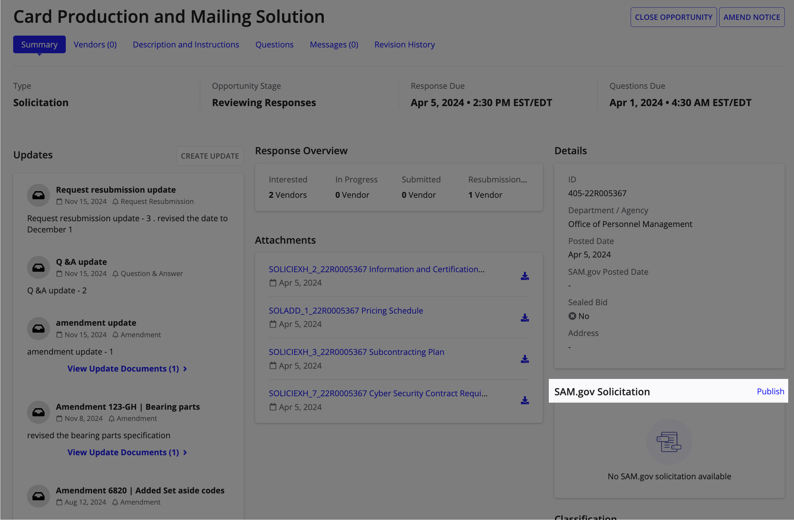Click the Create Update button
Image resolution: width=794 pixels, height=520 pixels.
(x=210, y=156)
